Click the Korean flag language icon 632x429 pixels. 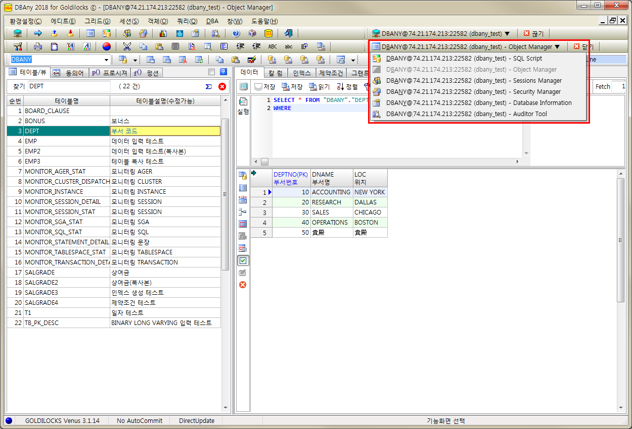pos(106,46)
